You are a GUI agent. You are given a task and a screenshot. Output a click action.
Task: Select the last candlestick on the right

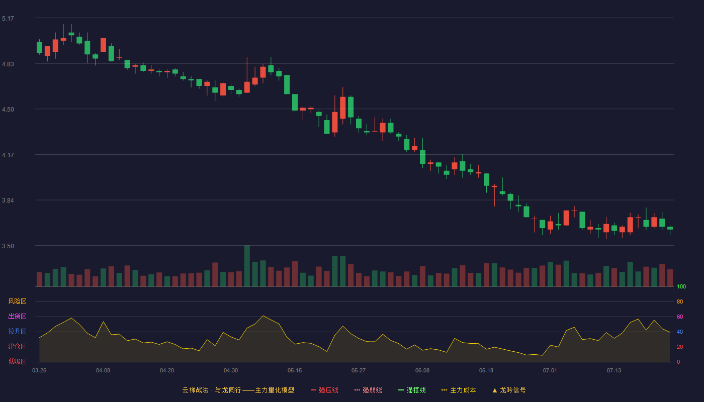pyautogui.click(x=670, y=230)
